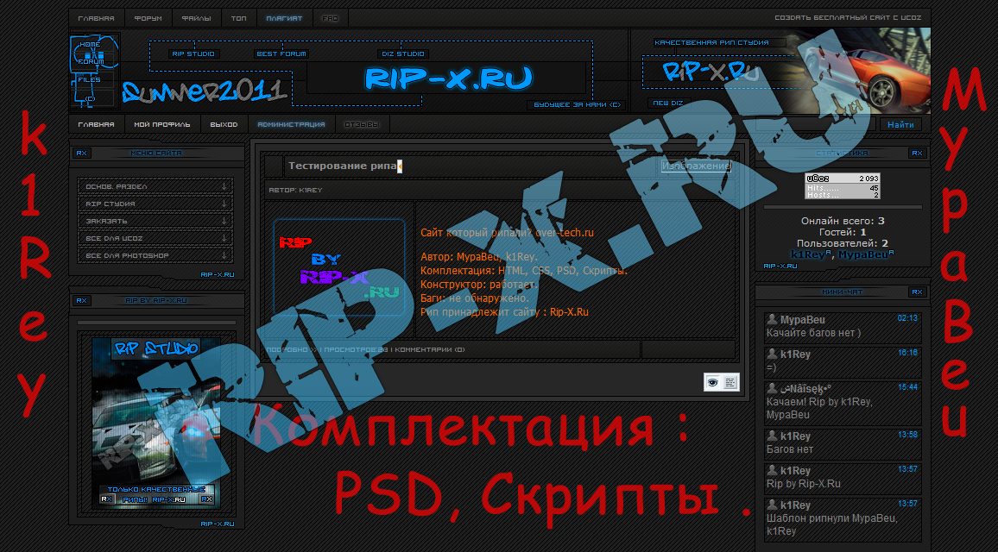Click СОЗДАТЬ БЕСПЛАТНЫЙ САЙТ С UCOZ link
Screen dimensions: 998x552
click(x=848, y=18)
